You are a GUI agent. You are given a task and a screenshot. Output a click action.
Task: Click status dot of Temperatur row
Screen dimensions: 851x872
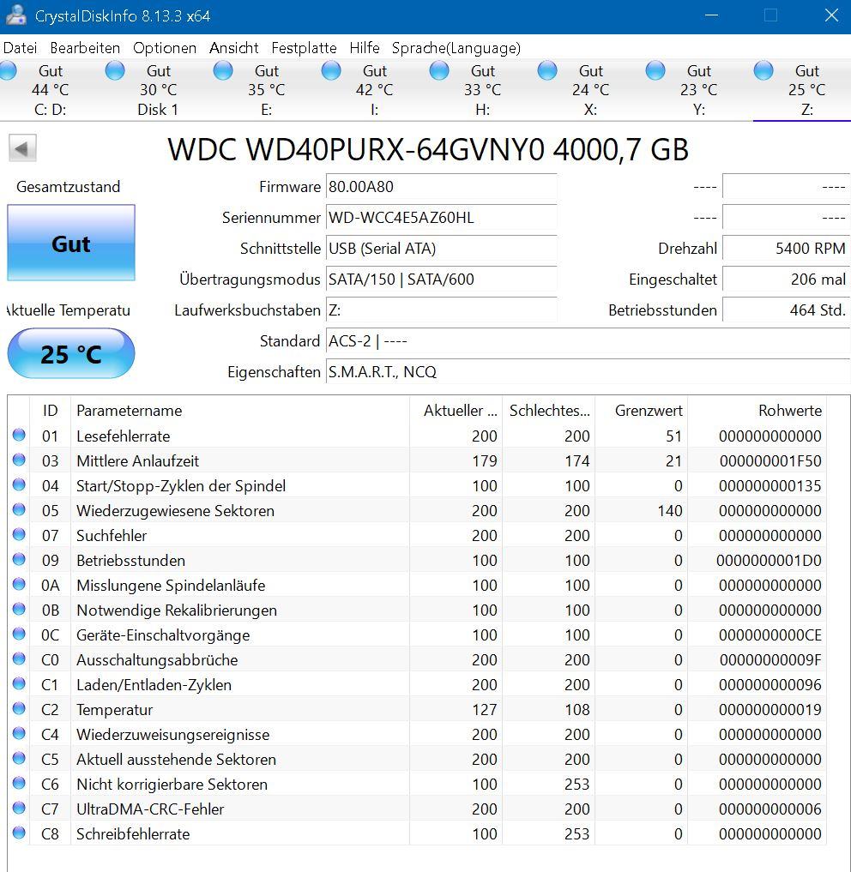click(x=19, y=708)
